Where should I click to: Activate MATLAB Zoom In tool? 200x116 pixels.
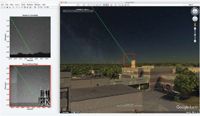coord(17,7)
